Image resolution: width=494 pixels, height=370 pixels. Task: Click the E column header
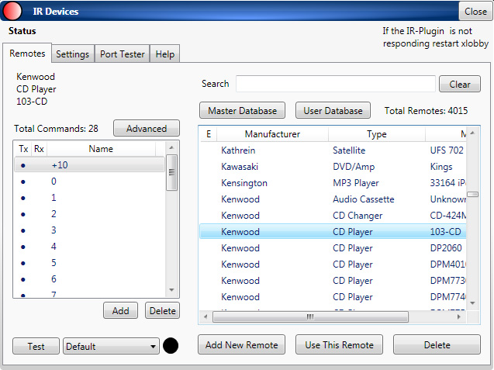pos(209,134)
